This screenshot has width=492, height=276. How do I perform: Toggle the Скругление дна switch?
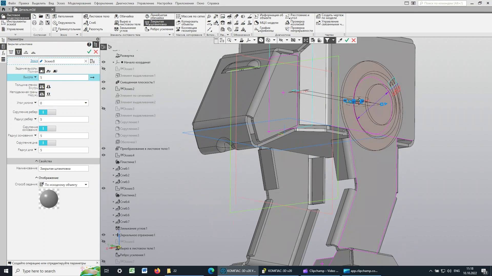click(47, 143)
